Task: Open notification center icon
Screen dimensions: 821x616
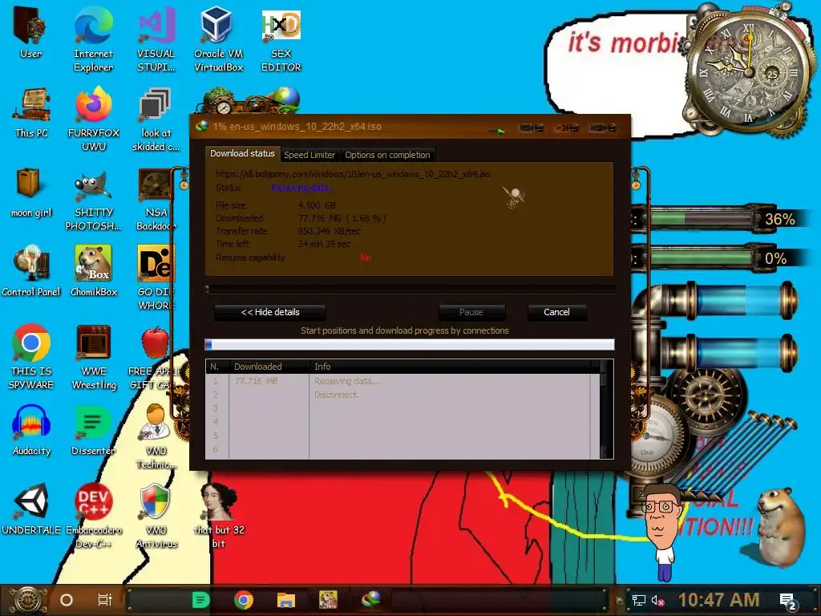Action: click(788, 602)
